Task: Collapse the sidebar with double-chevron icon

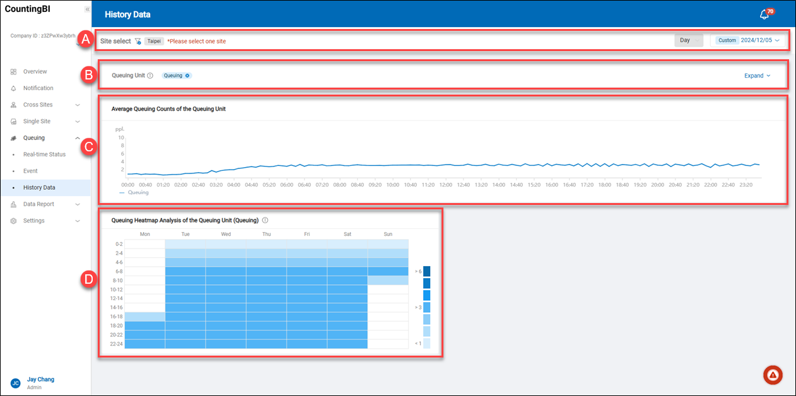Action: click(x=87, y=9)
